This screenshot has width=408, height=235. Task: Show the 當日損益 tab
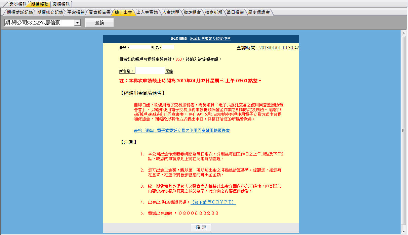click(235, 12)
